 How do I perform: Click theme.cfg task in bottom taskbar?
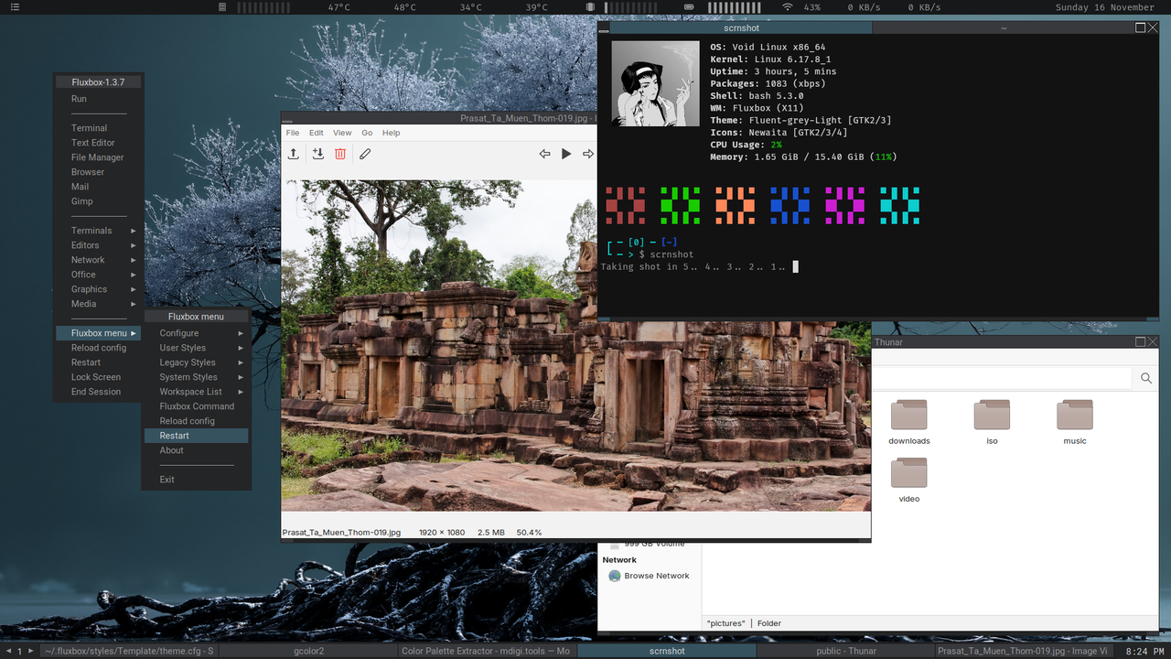click(128, 651)
